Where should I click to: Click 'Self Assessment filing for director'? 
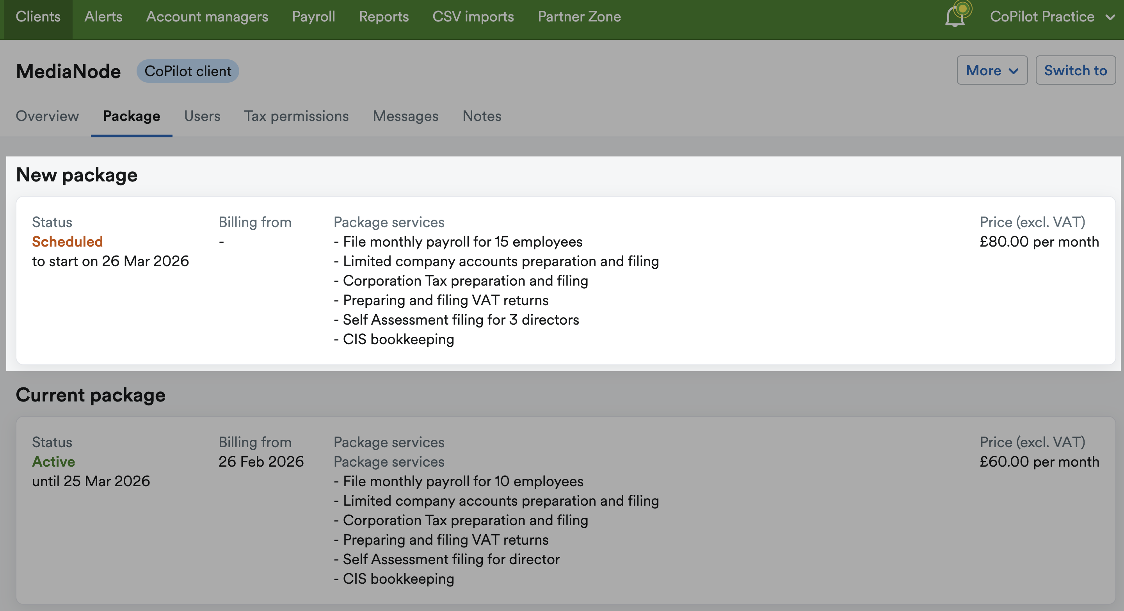(451, 559)
